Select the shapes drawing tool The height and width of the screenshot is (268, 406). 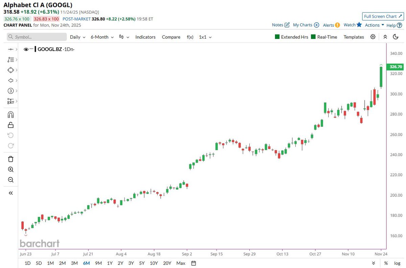click(x=10, y=70)
